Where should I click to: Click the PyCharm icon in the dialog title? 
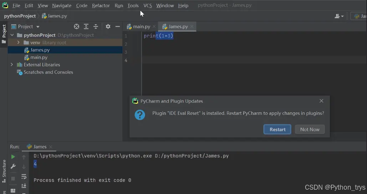tap(135, 101)
